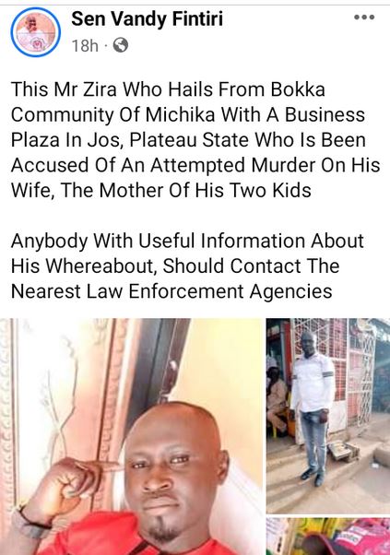Open the three-dot post options menu
The width and height of the screenshot is (390, 555).
(x=364, y=17)
